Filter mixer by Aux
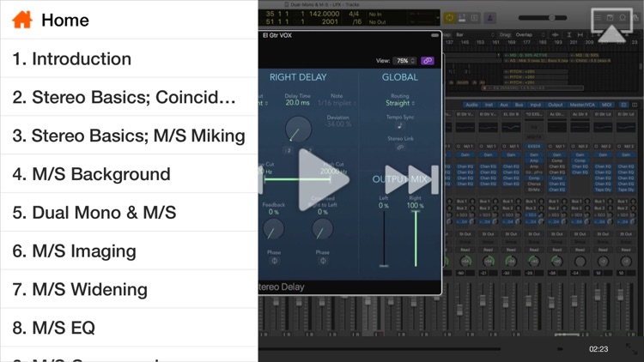Screen dimensions: 644x362 [x=504, y=105]
